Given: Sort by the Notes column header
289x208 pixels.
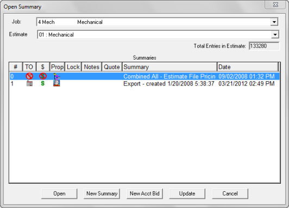Looking at the screenshot, I should 92,67.
